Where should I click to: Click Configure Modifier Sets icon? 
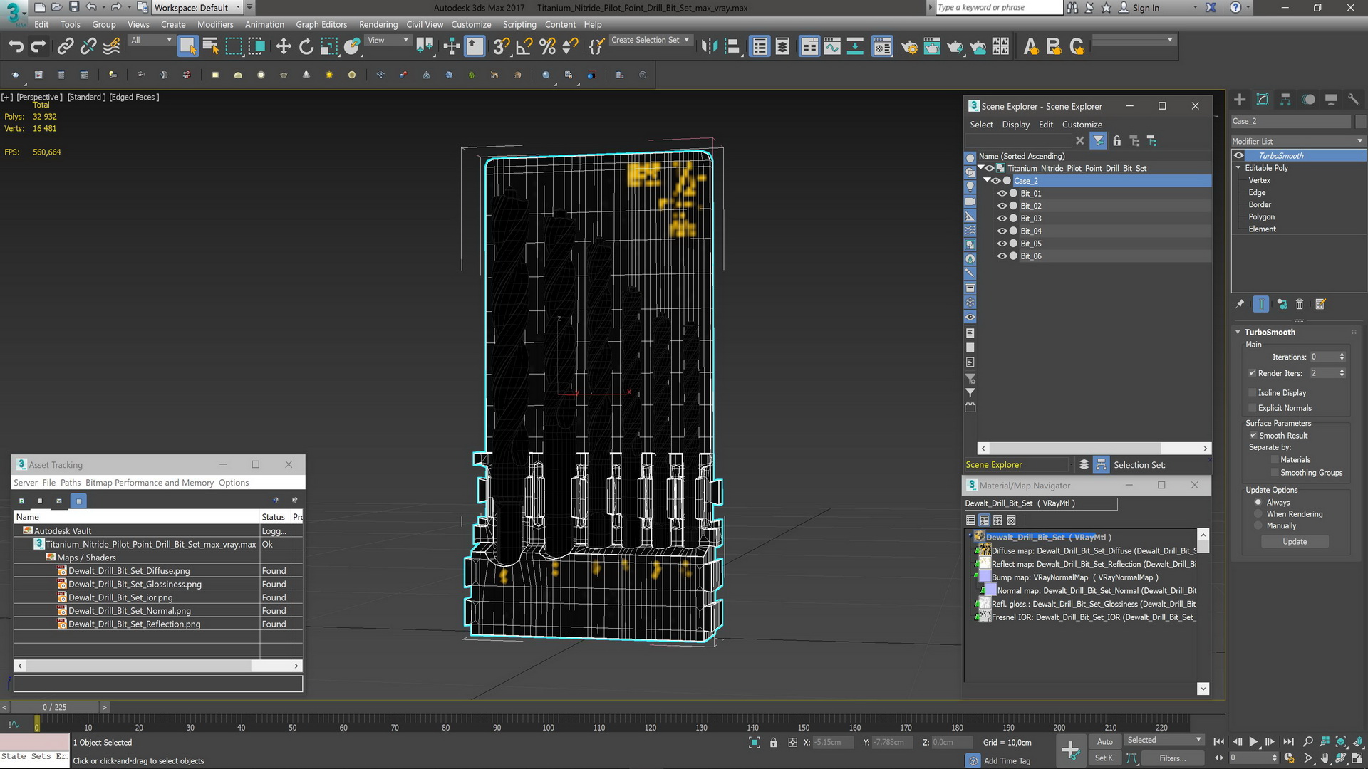(1320, 304)
